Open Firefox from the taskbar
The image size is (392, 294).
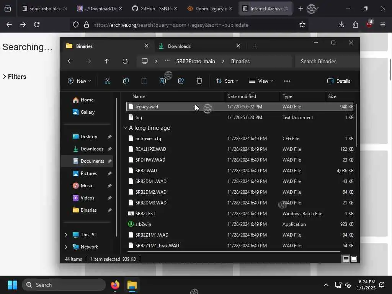point(115,285)
